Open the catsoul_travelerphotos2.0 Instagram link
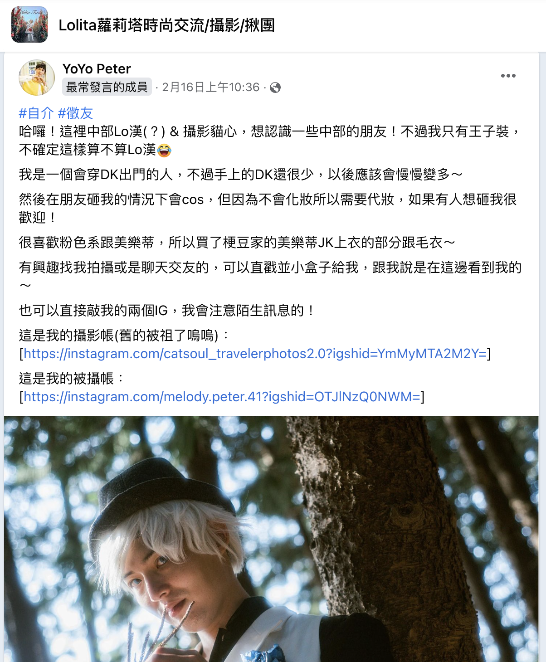The height and width of the screenshot is (662, 546). 255,353
